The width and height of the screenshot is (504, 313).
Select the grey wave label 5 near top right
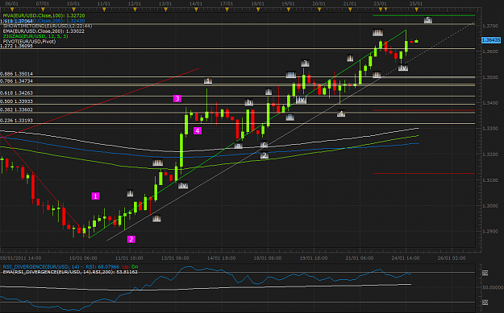pos(428,20)
